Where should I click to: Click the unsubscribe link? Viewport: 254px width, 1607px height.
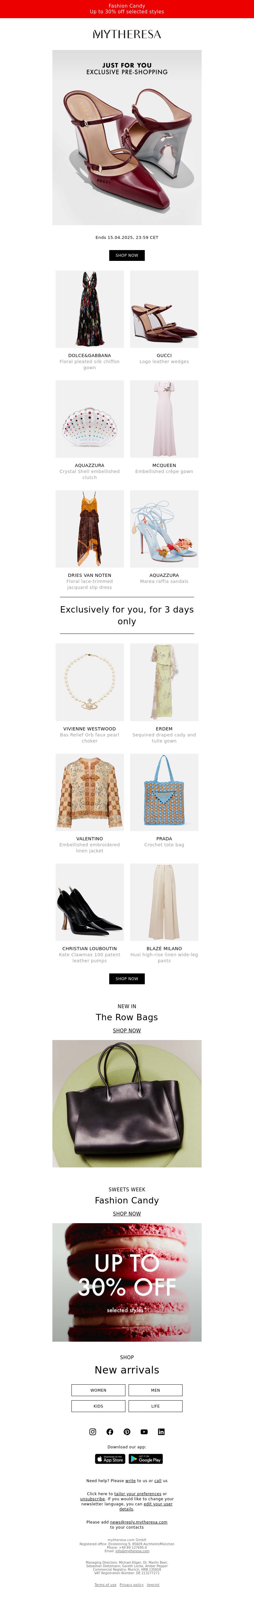click(92, 1499)
